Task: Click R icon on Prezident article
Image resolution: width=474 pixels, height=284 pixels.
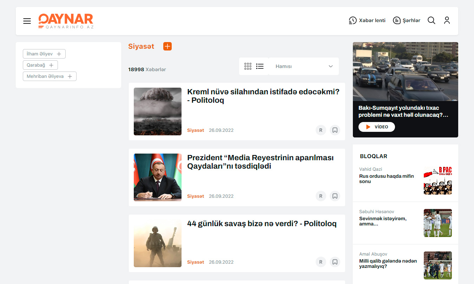Action: click(x=321, y=196)
